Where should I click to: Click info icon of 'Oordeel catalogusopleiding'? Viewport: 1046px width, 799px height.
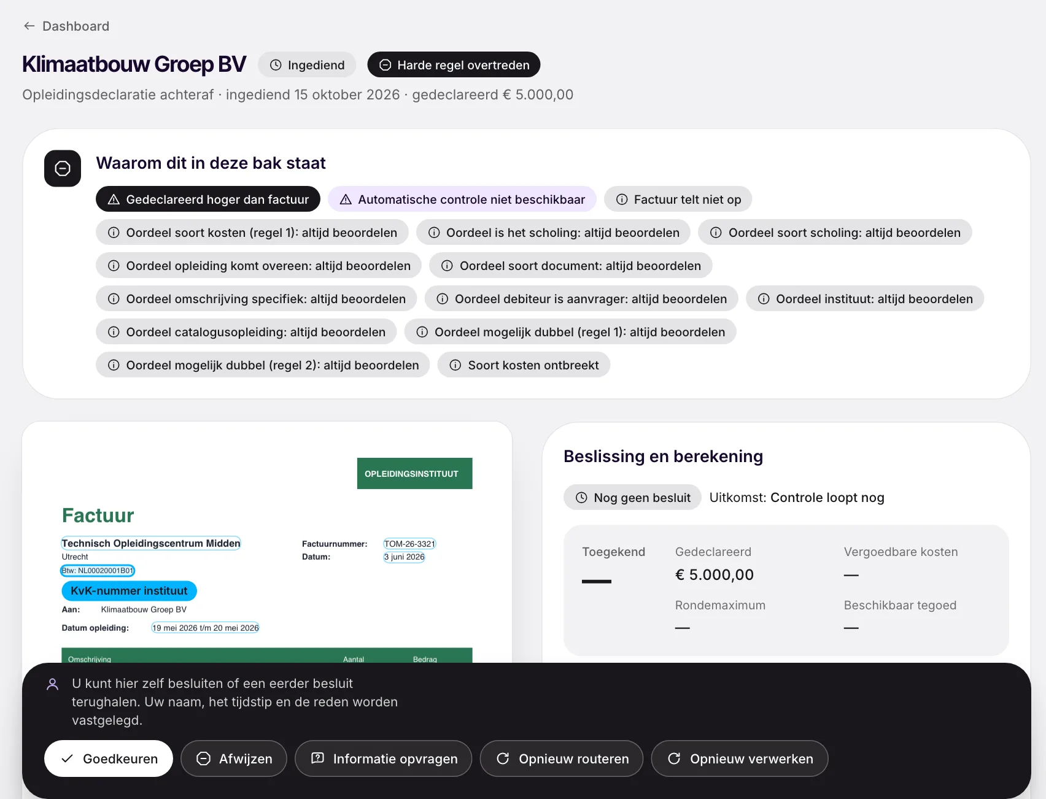(x=114, y=332)
